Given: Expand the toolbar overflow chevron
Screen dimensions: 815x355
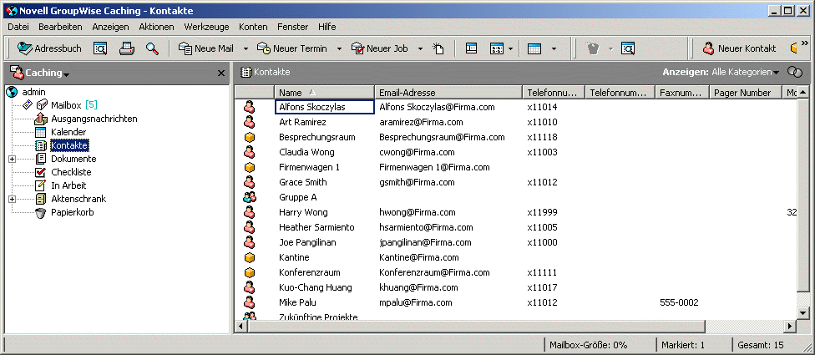Looking at the screenshot, I should click(x=805, y=43).
